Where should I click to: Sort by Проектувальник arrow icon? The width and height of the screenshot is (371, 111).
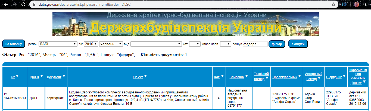point(300,76)
